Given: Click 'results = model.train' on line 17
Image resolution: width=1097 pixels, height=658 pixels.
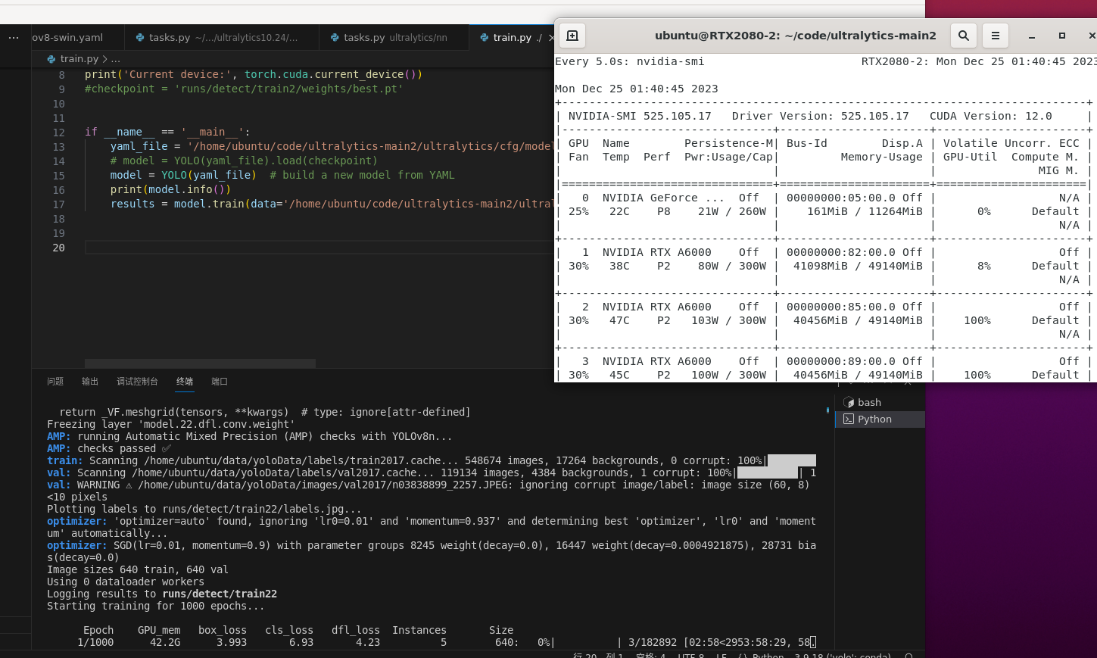Looking at the screenshot, I should click(177, 204).
